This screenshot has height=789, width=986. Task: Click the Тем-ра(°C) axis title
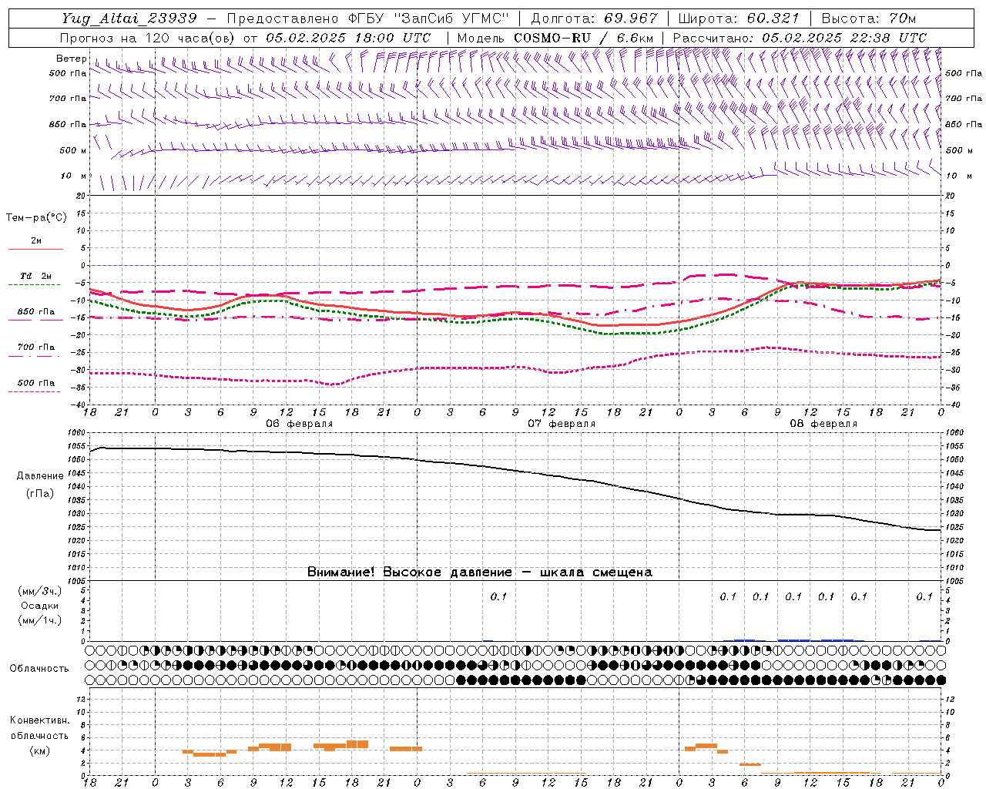[x=36, y=218]
